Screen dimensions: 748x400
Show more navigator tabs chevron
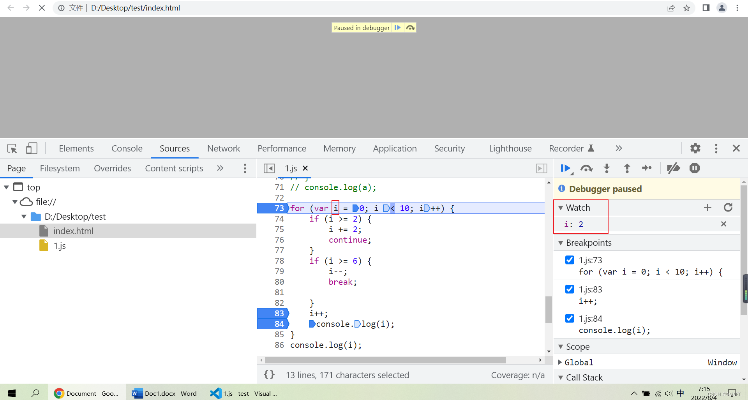pos(220,168)
